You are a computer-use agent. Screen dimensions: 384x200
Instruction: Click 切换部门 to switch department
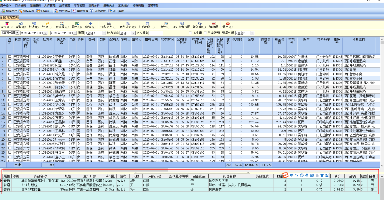pyautogui.click(x=44, y=11)
